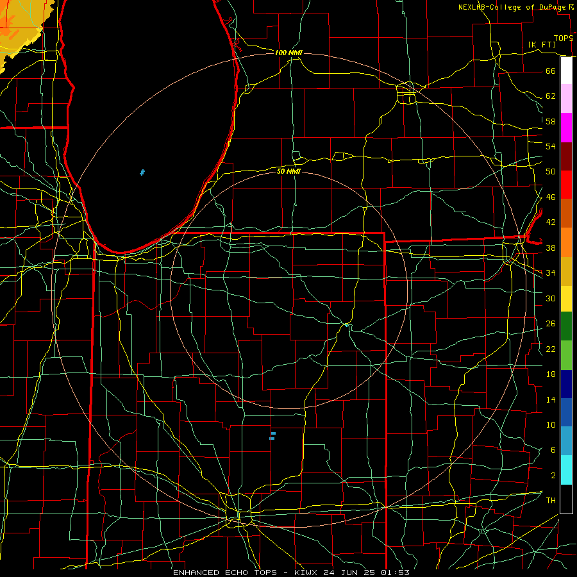Click the "58" legend value
This screenshot has height=577, width=577.
tap(551, 121)
